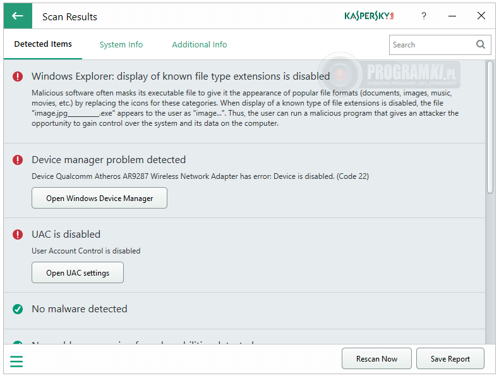
Task: Click the vertical scrollbar thumb
Action: [x=490, y=127]
